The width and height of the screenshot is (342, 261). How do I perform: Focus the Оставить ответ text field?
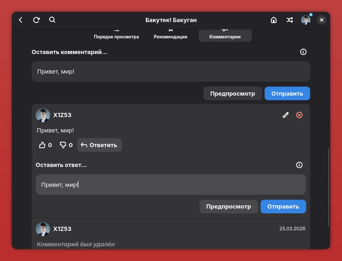coord(171,185)
